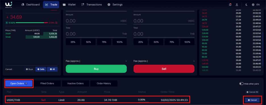Viewport: 266px width, 105px height.
Task: Click the buy Amount USDC input field
Action: pyautogui.click(x=96, y=21)
